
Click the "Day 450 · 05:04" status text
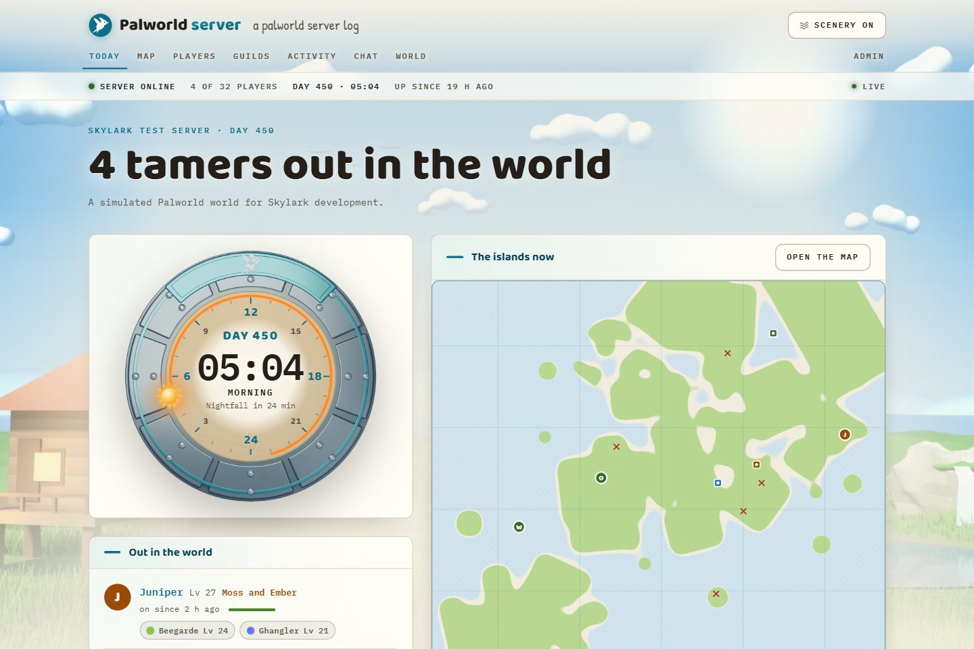click(335, 87)
